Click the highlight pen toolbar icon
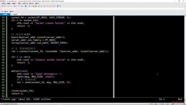Viewport: 186px width, 105px height. (x=47, y=6)
